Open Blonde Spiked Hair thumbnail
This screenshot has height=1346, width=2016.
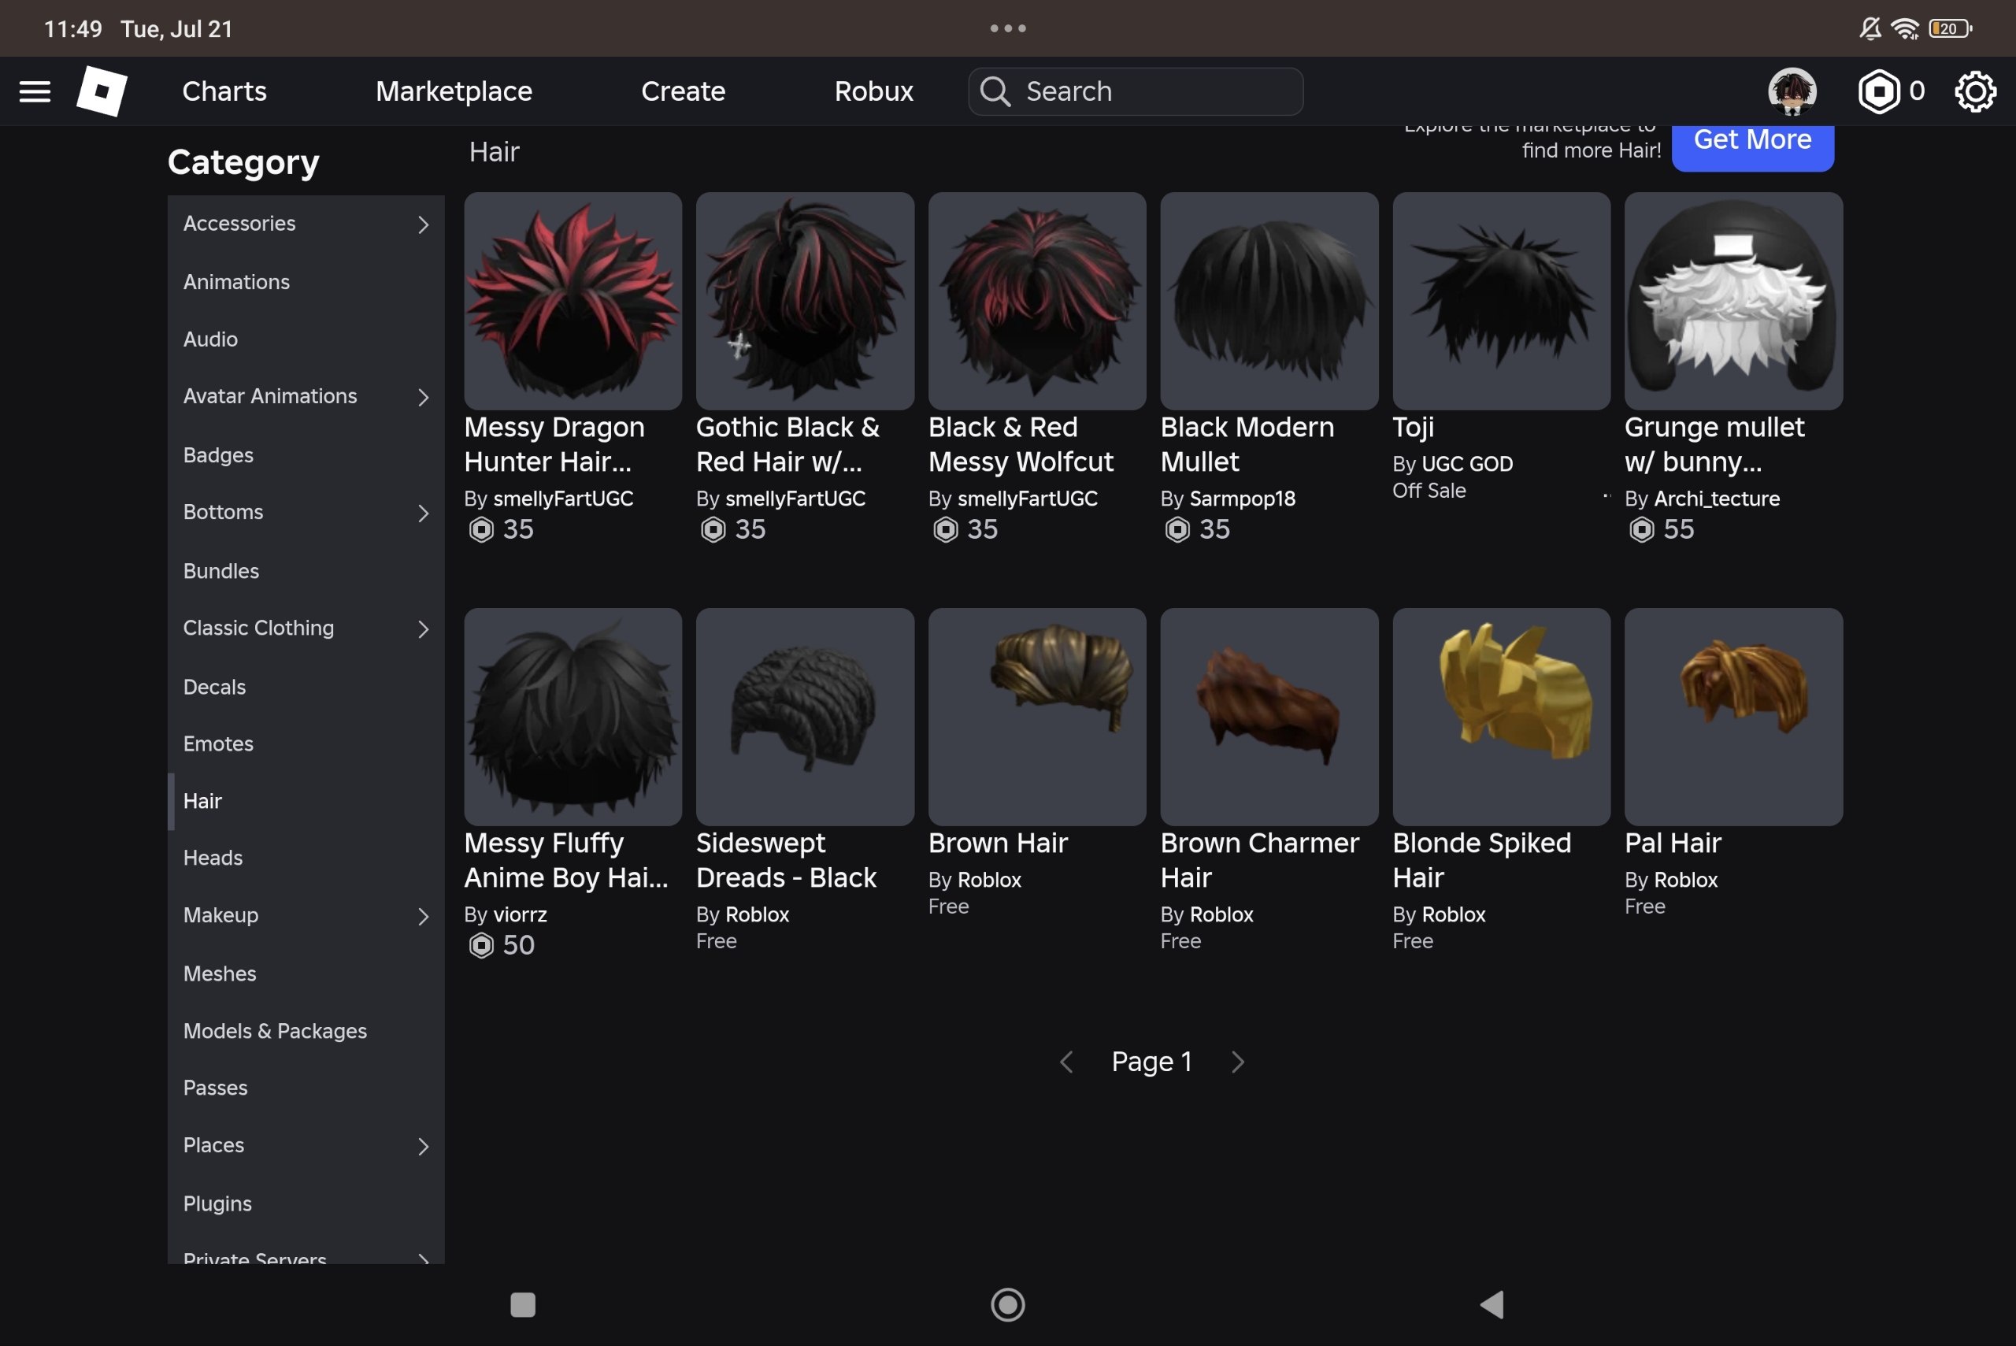1501,717
